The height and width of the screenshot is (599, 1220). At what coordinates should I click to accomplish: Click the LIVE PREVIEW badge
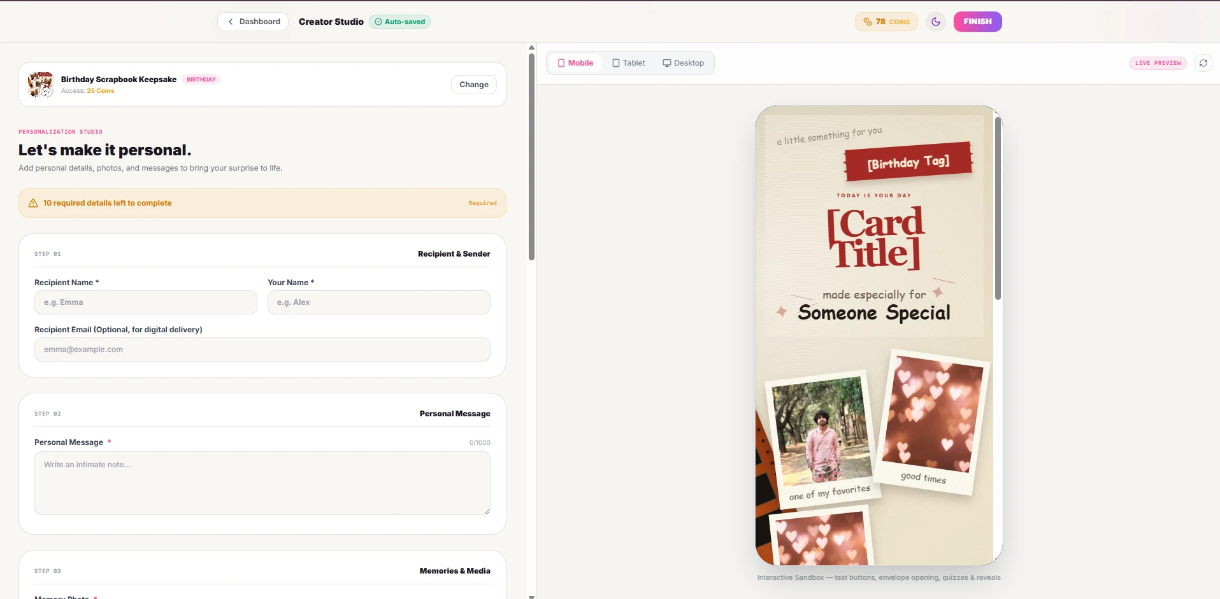(x=1158, y=63)
